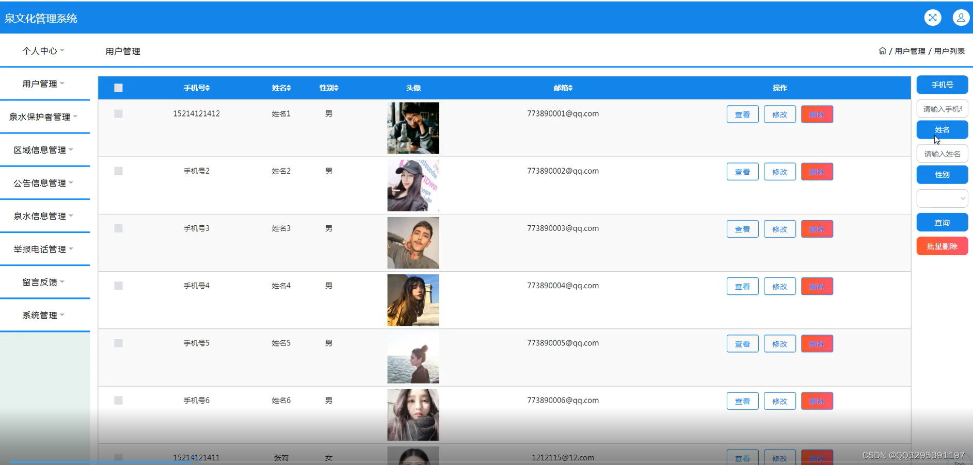The image size is (973, 465).
Task: Click 删除 for 姓名4 row
Action: pos(817,286)
